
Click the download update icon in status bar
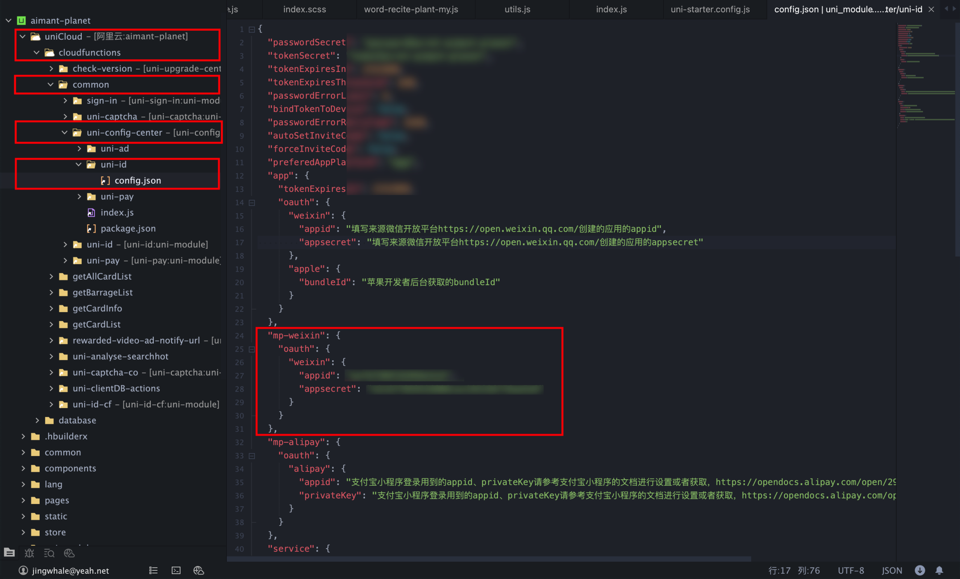[919, 570]
